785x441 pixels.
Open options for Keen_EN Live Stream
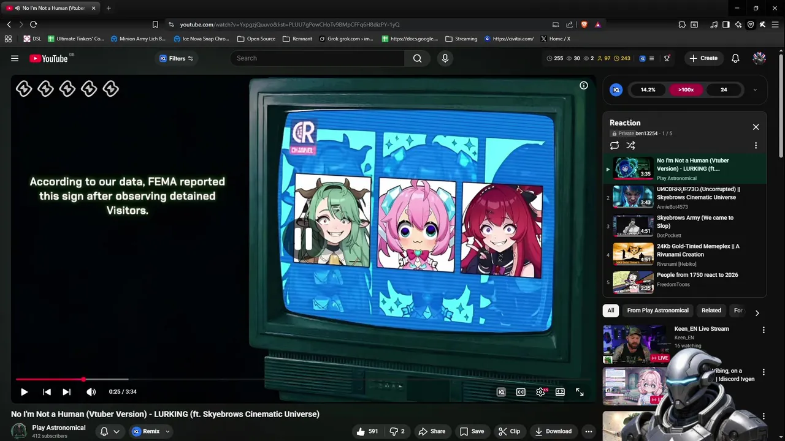pos(764,330)
